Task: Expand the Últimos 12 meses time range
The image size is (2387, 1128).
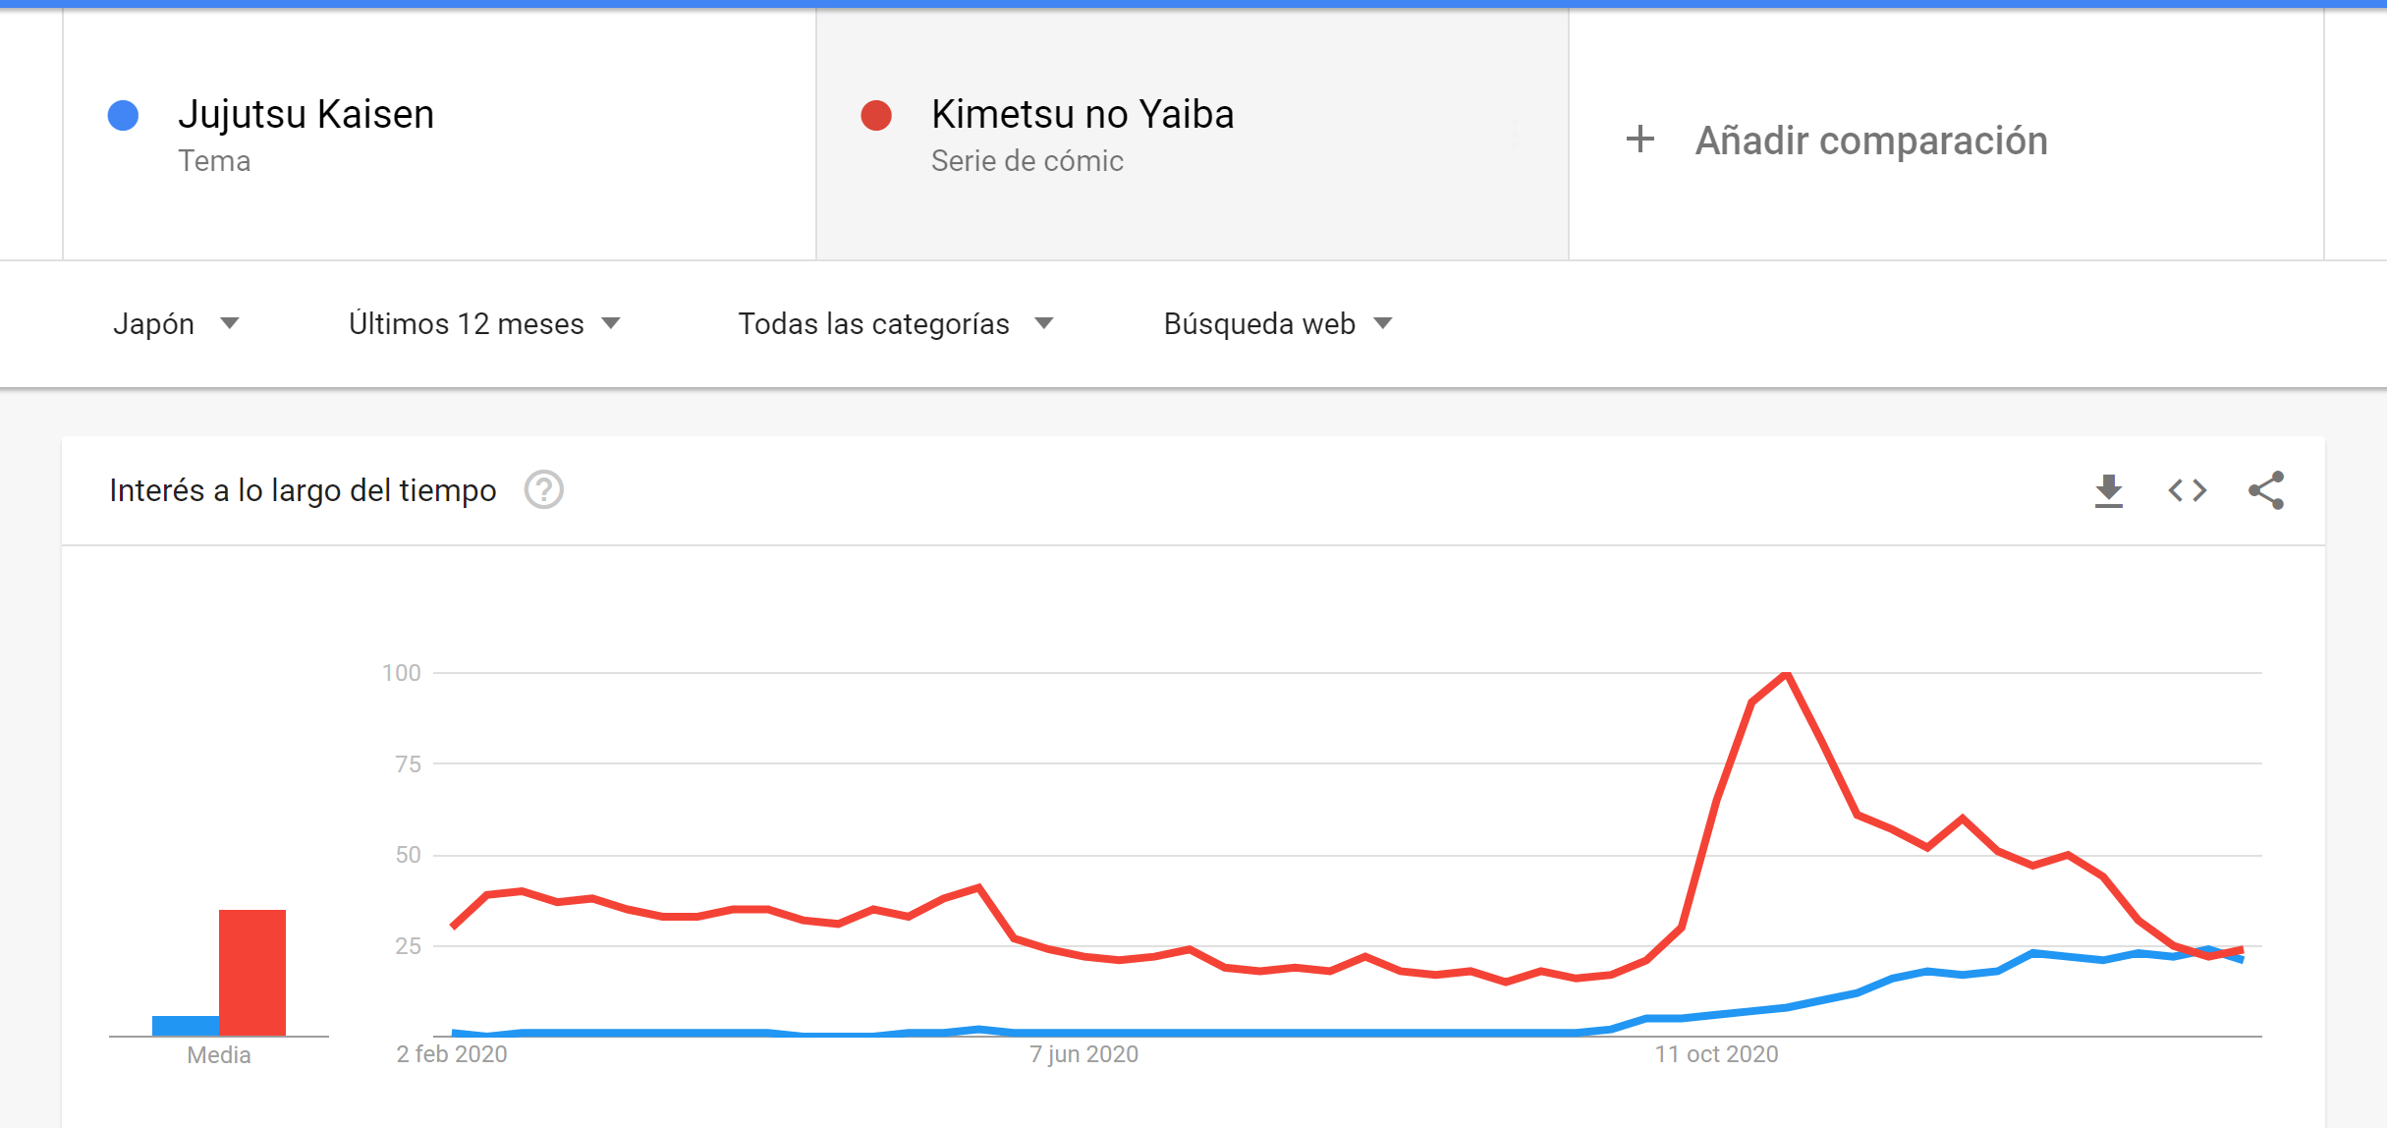Action: (484, 323)
